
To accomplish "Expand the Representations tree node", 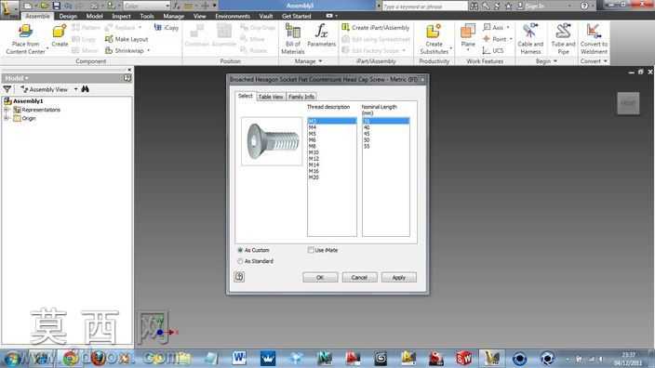I will (x=7, y=110).
